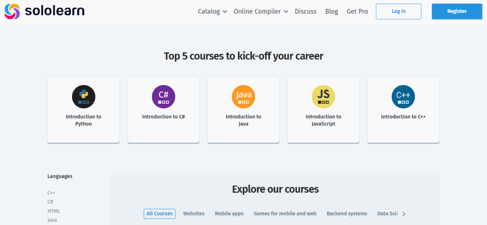Switch to Games for mobile and web tab

coord(285,214)
